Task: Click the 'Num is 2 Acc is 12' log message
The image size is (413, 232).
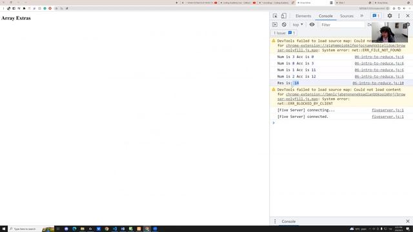Action: [296, 77]
